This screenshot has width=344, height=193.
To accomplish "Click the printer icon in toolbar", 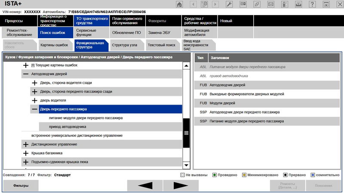I will tap(298, 4).
